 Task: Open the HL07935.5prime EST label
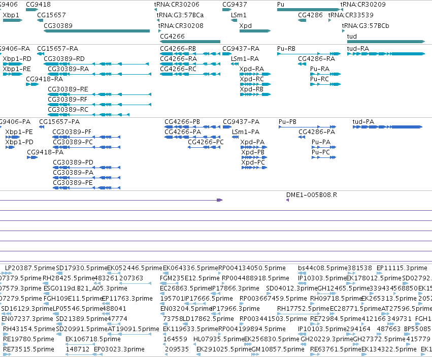[219, 339]
